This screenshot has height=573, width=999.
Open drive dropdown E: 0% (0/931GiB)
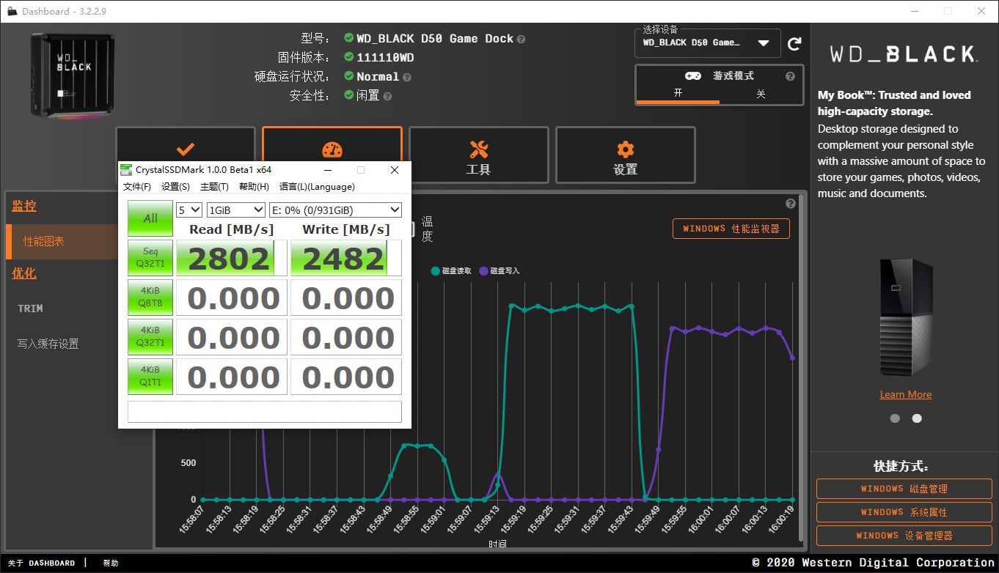(x=336, y=210)
